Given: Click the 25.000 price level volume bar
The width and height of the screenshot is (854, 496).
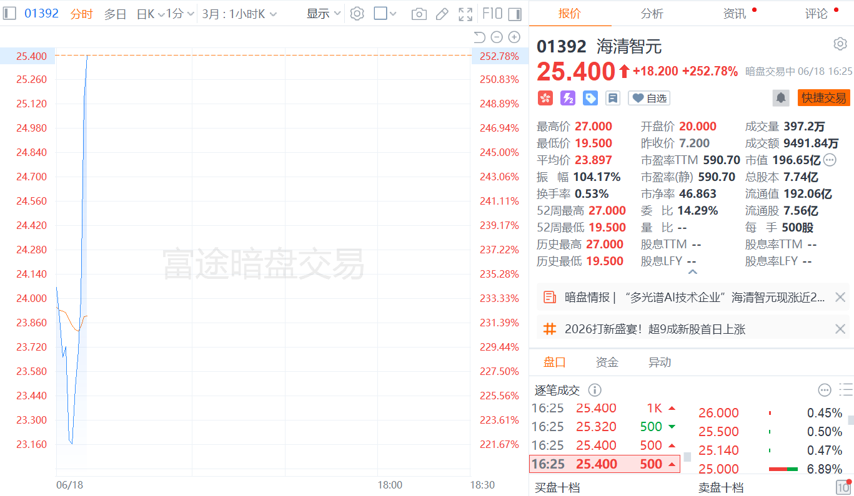Looking at the screenshot, I should coord(783,469).
